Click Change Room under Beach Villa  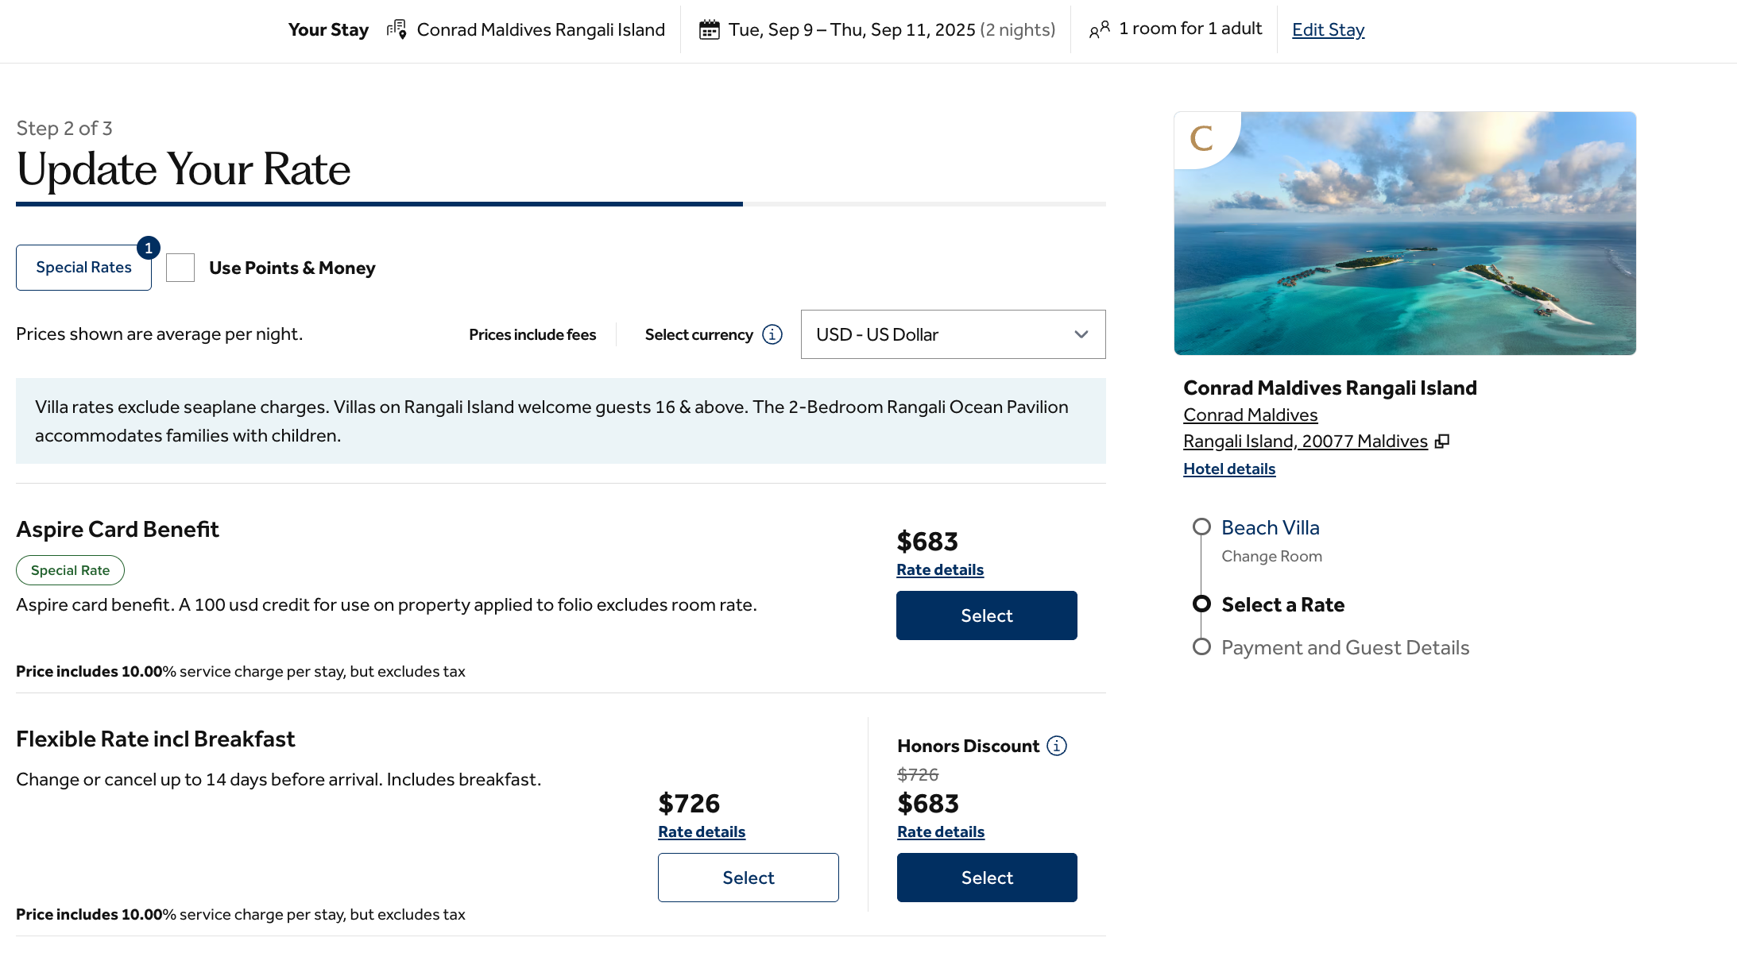(1271, 557)
